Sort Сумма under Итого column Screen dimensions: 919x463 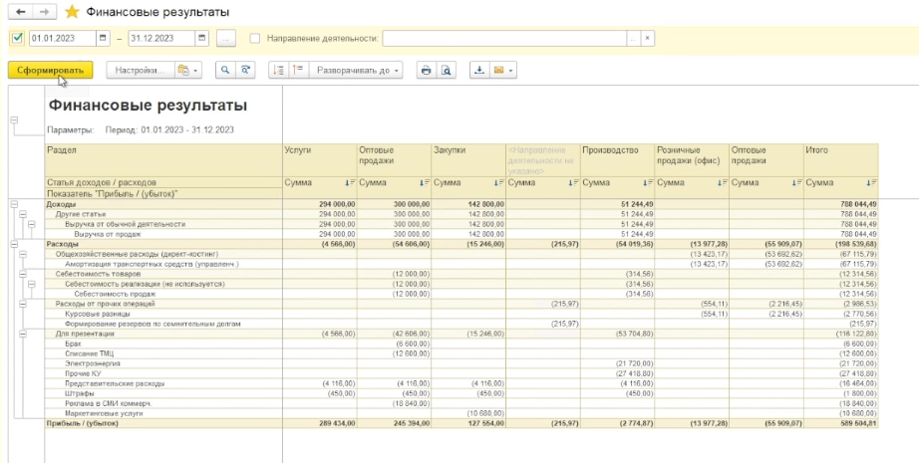[x=872, y=182]
